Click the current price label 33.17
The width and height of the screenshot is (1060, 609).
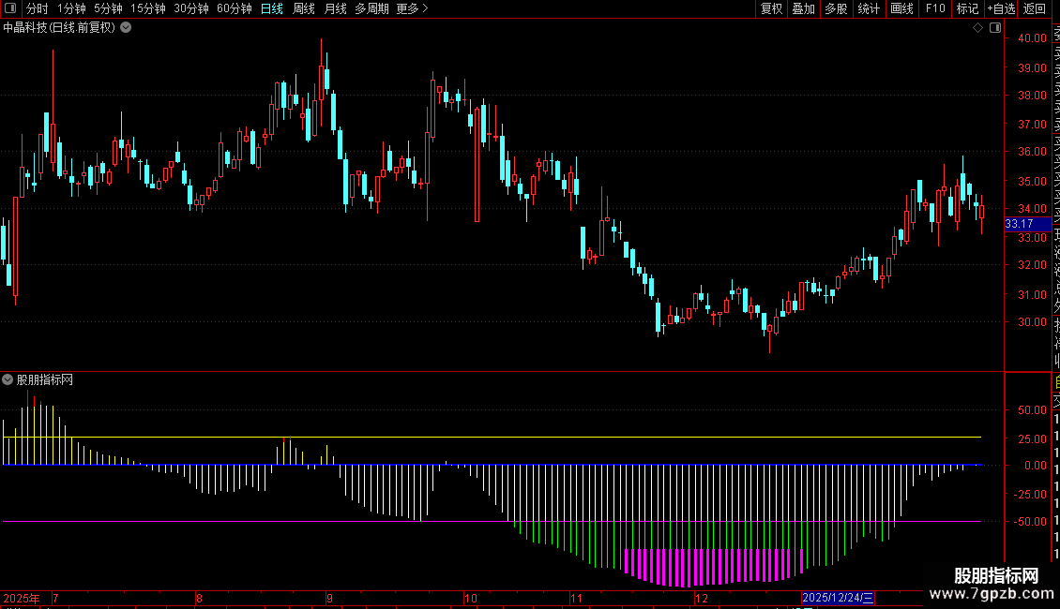click(1027, 224)
